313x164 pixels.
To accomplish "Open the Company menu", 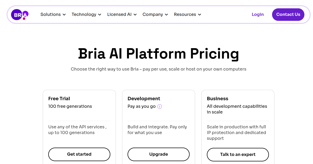I will point(153,15).
